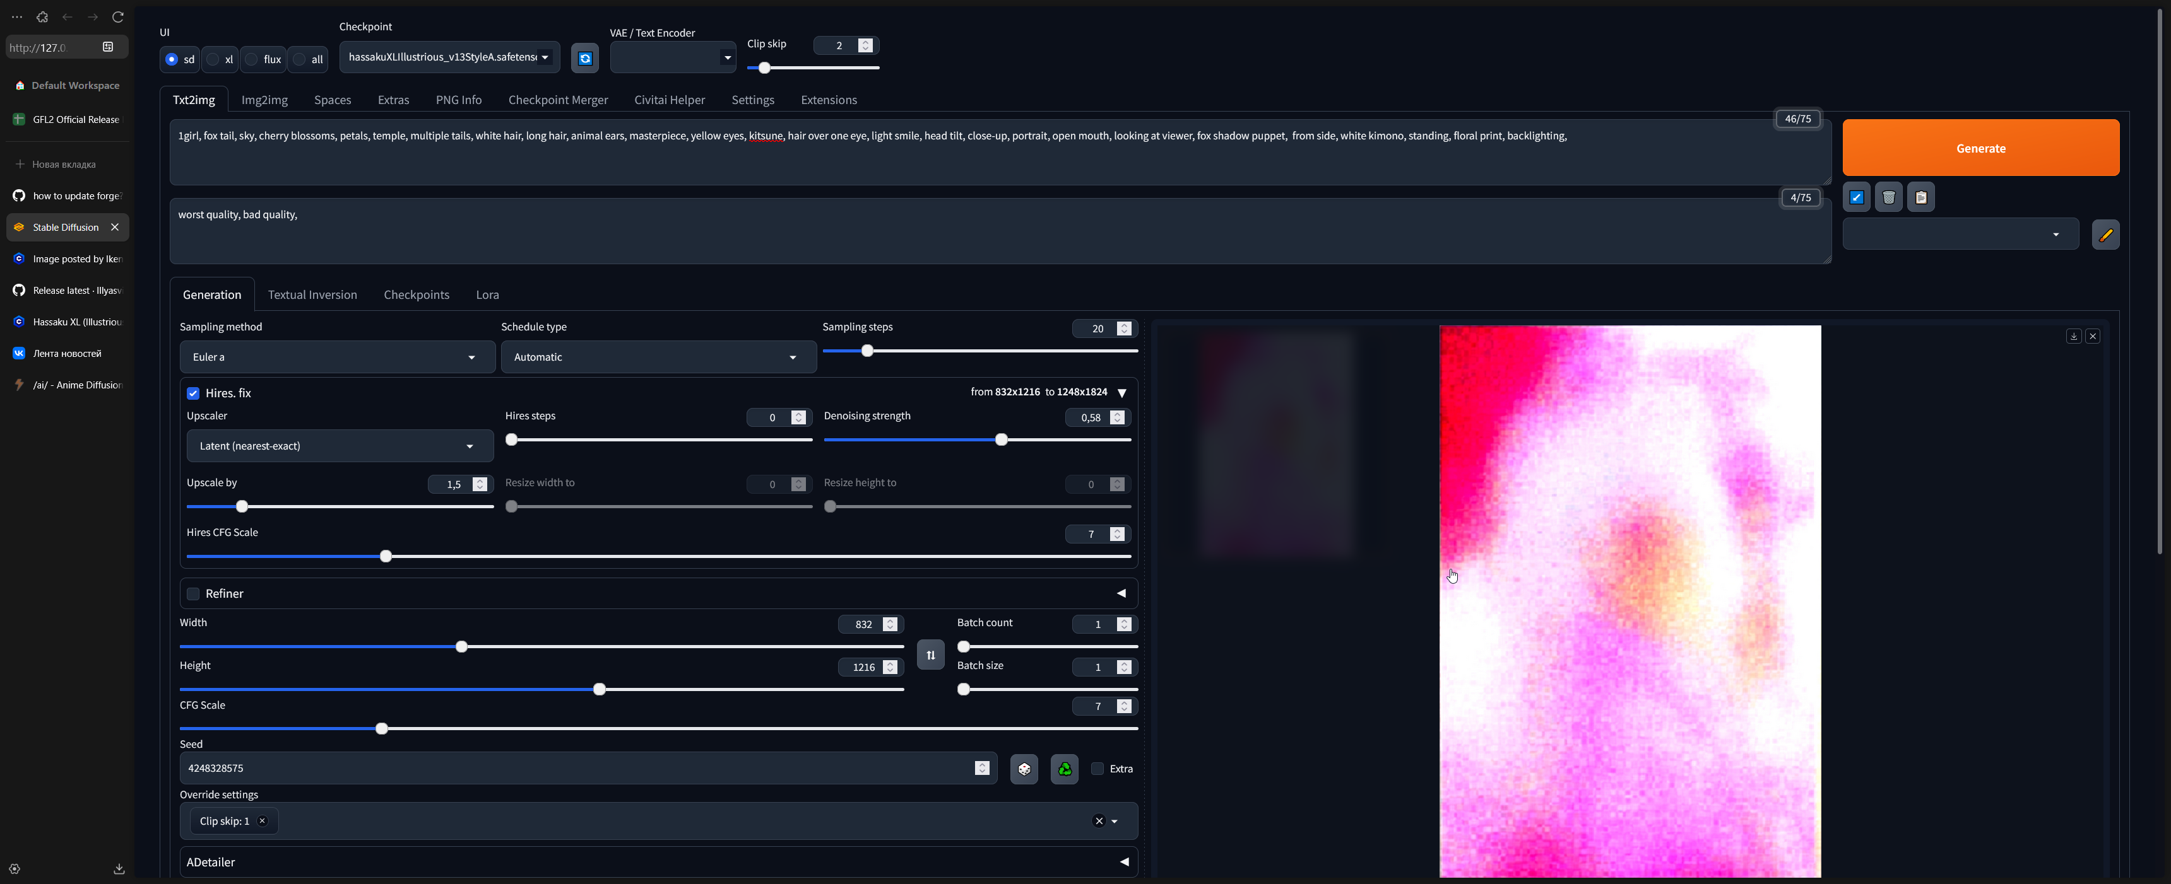Screen dimensions: 2171x884
Task: Clear all override settings
Action: click(x=1099, y=821)
